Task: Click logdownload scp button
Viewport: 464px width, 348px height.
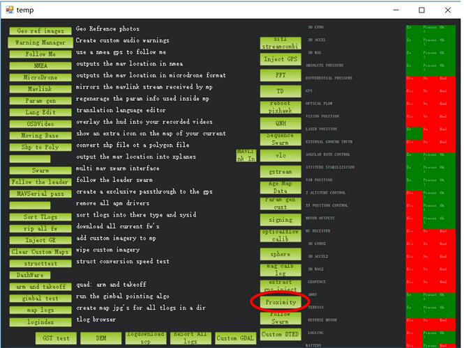Action: [146, 338]
